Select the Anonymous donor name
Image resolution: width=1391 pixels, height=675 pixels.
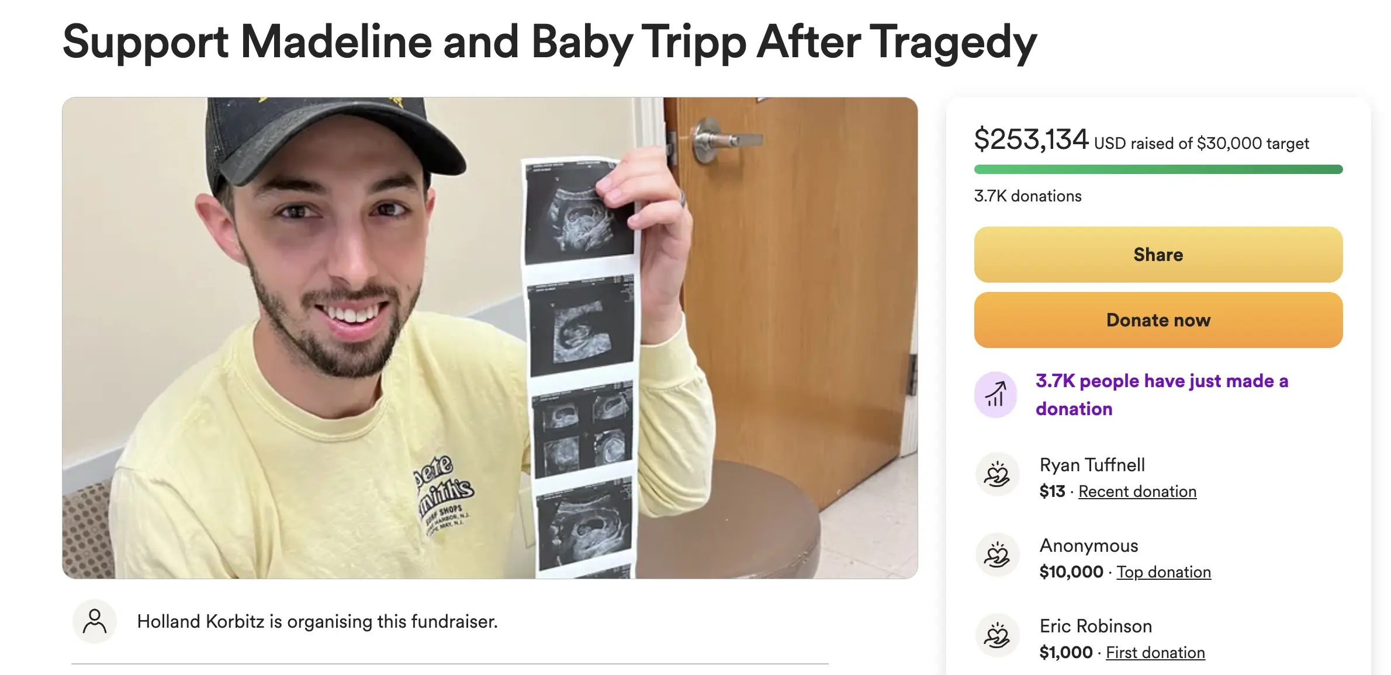(1088, 545)
